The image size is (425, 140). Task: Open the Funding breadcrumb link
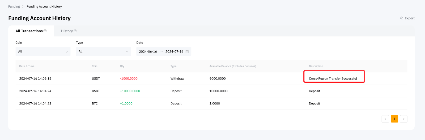coord(14,6)
